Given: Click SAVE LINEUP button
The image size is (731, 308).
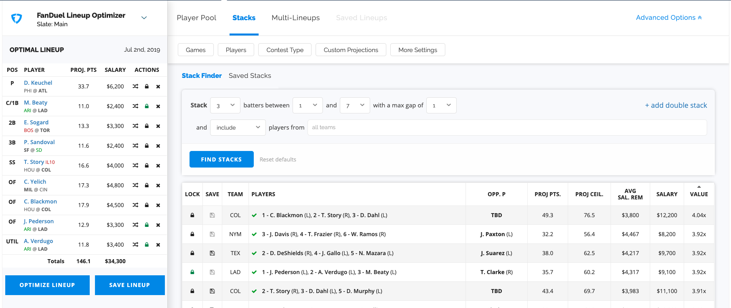Looking at the screenshot, I should pyautogui.click(x=130, y=285).
